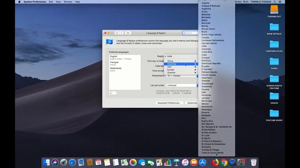Viewport: 300px width, 168px height.
Task: Select Trinidad & Tobago in the list
Action: point(217,150)
